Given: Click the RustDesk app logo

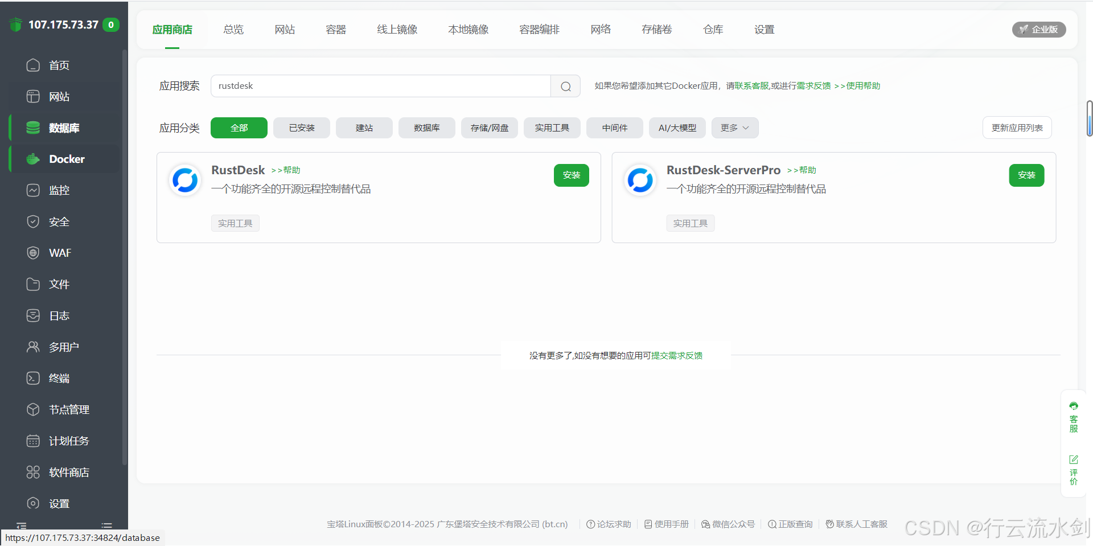Looking at the screenshot, I should pos(185,180).
